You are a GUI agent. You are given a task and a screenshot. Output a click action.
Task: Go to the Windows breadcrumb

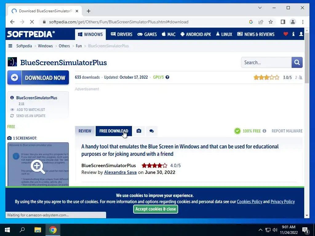tap(45, 46)
